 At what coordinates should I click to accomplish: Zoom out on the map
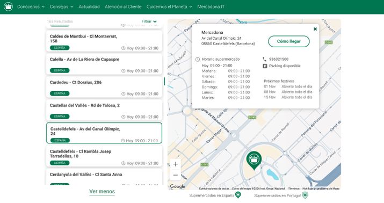pos(176,175)
